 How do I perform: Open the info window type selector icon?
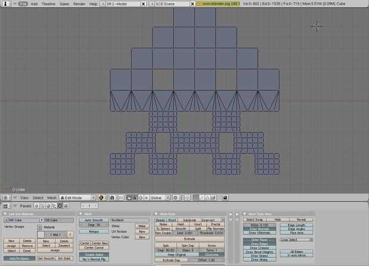(x=5, y=4)
